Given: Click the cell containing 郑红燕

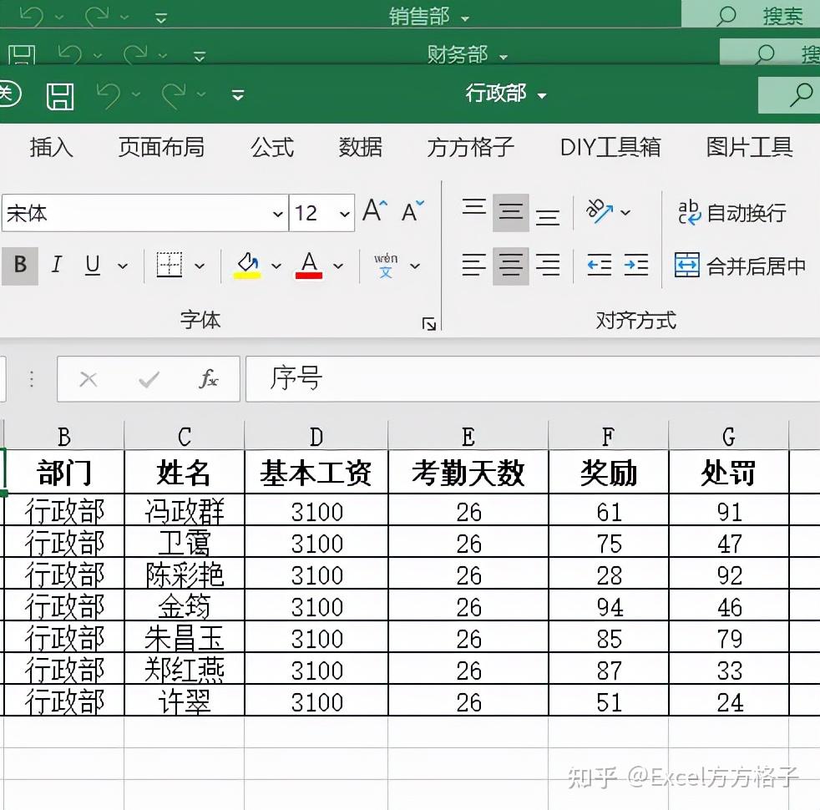Looking at the screenshot, I should pyautogui.click(x=185, y=670).
